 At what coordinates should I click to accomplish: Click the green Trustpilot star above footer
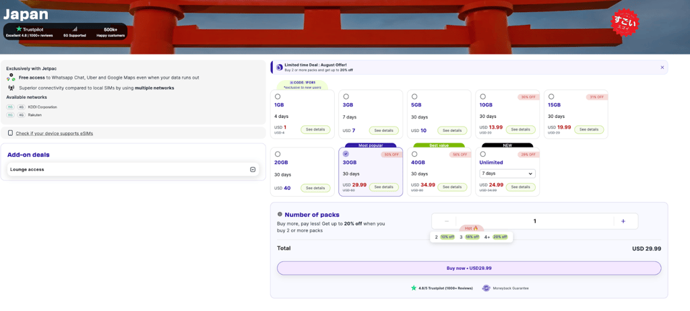coord(414,288)
